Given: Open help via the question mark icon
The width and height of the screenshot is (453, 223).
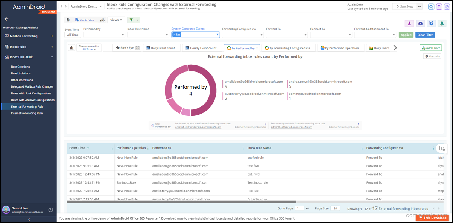Looking at the screenshot, I should [439, 6].
